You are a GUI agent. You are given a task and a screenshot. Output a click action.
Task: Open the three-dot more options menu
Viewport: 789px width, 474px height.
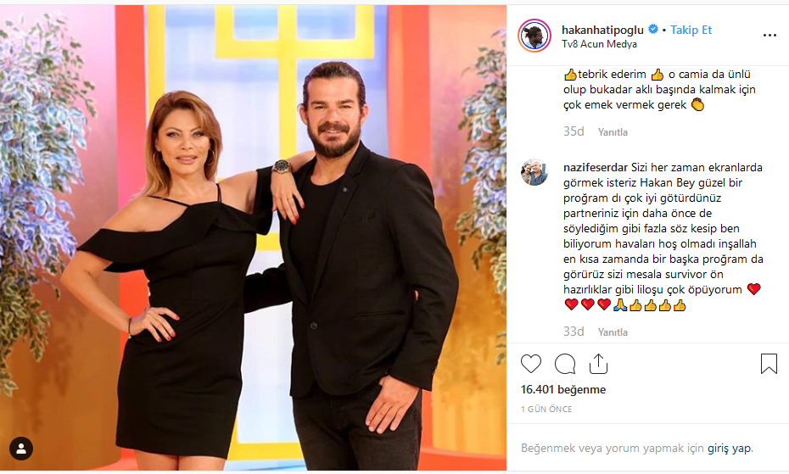pos(769,36)
